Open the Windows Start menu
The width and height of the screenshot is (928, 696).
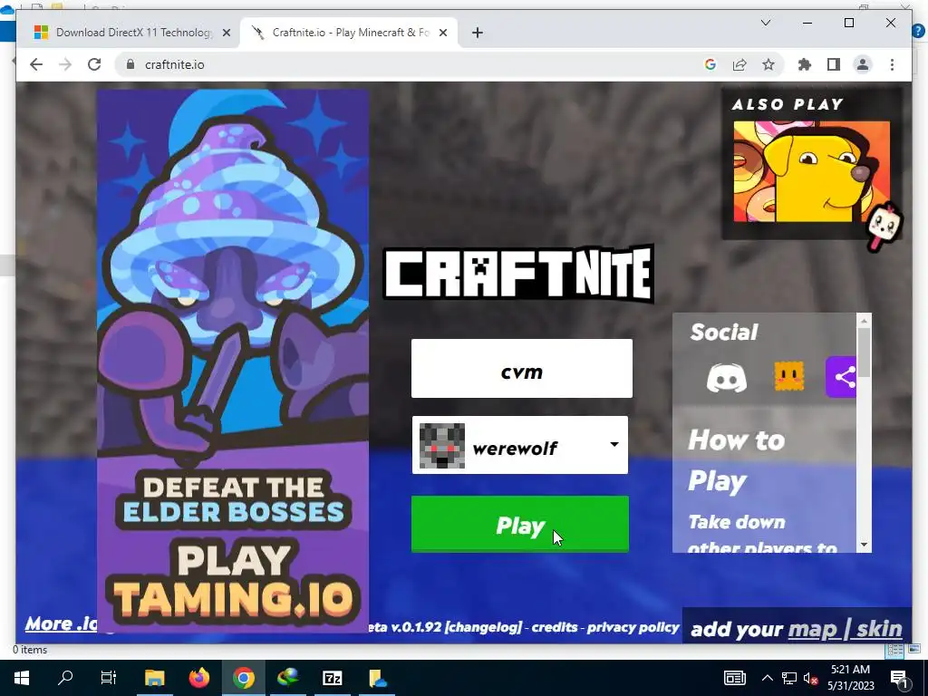[22, 678]
